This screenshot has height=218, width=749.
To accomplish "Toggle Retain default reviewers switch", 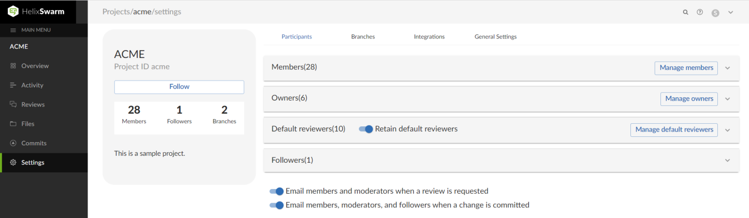I will [366, 129].
